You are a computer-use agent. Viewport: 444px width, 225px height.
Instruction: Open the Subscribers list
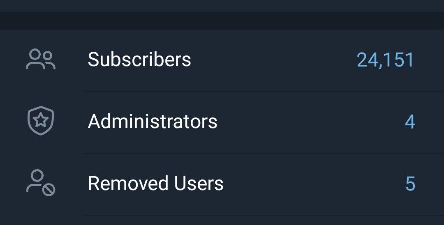point(222,60)
